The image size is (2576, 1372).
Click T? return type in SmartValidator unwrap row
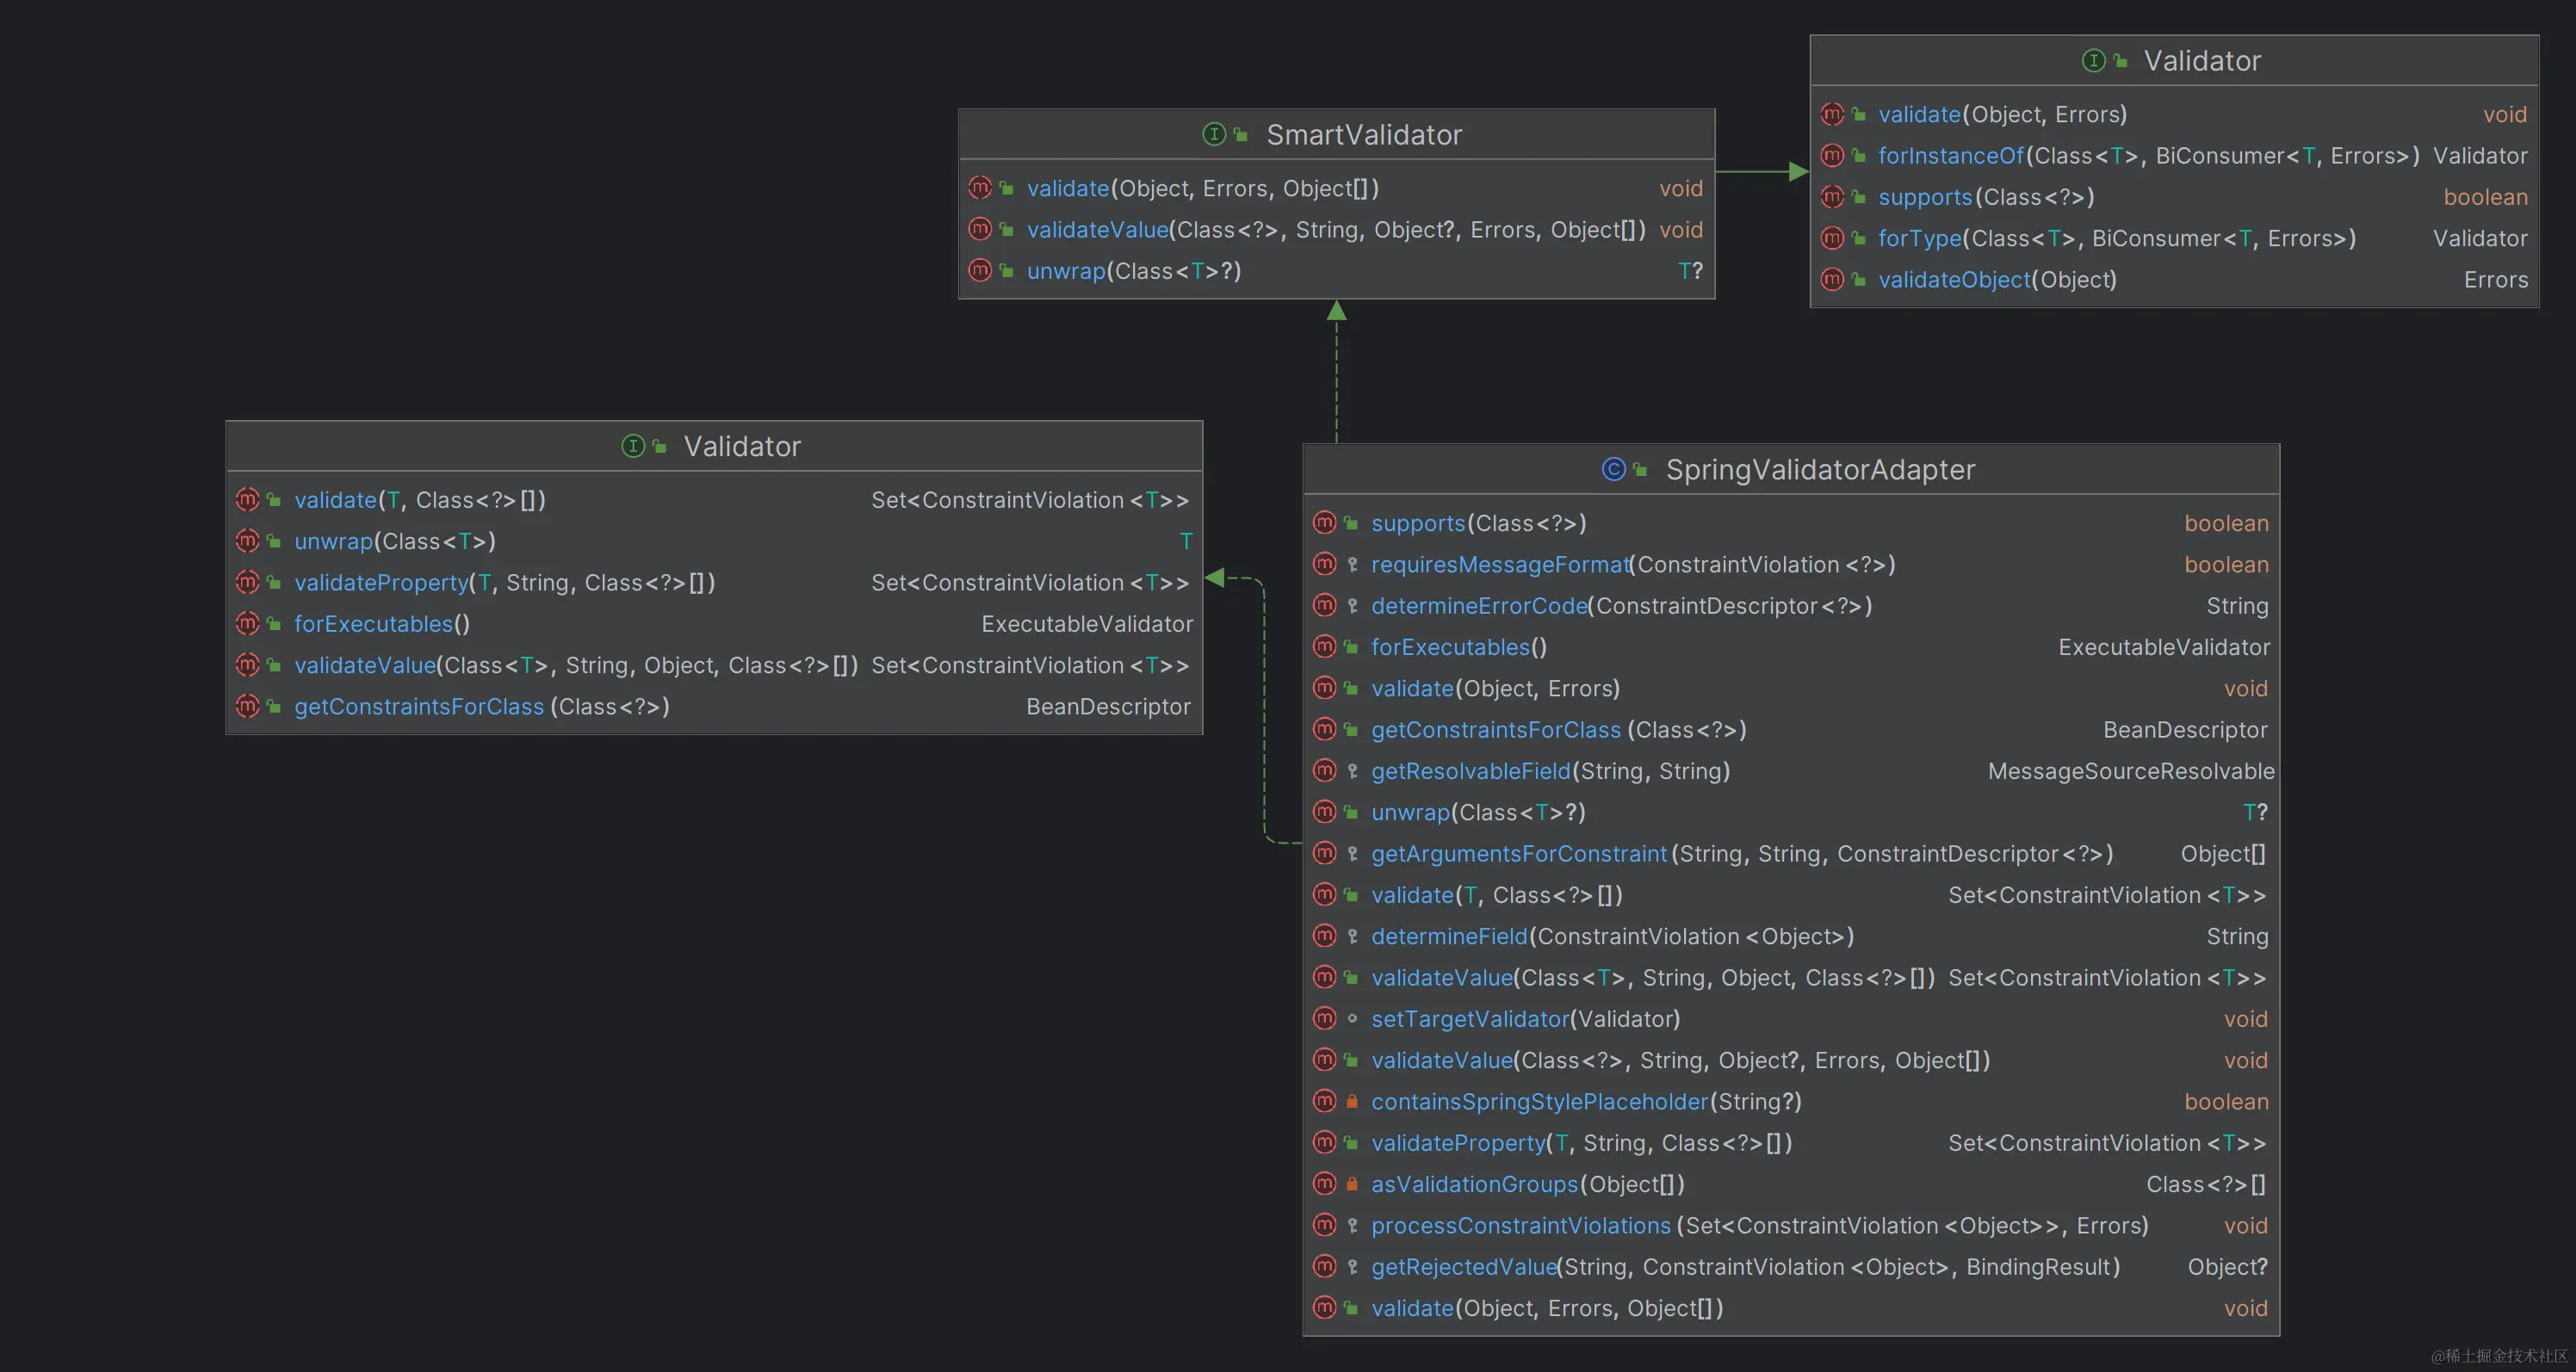(x=1690, y=271)
